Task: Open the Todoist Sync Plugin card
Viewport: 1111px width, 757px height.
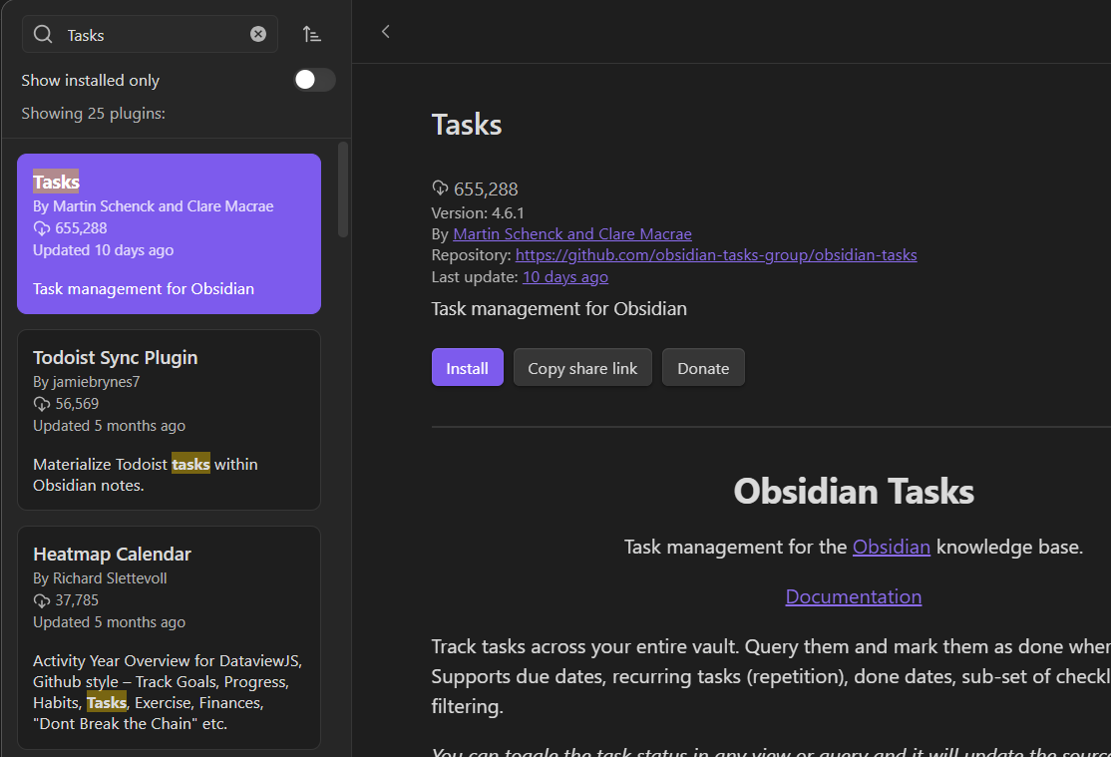Action: coord(169,420)
